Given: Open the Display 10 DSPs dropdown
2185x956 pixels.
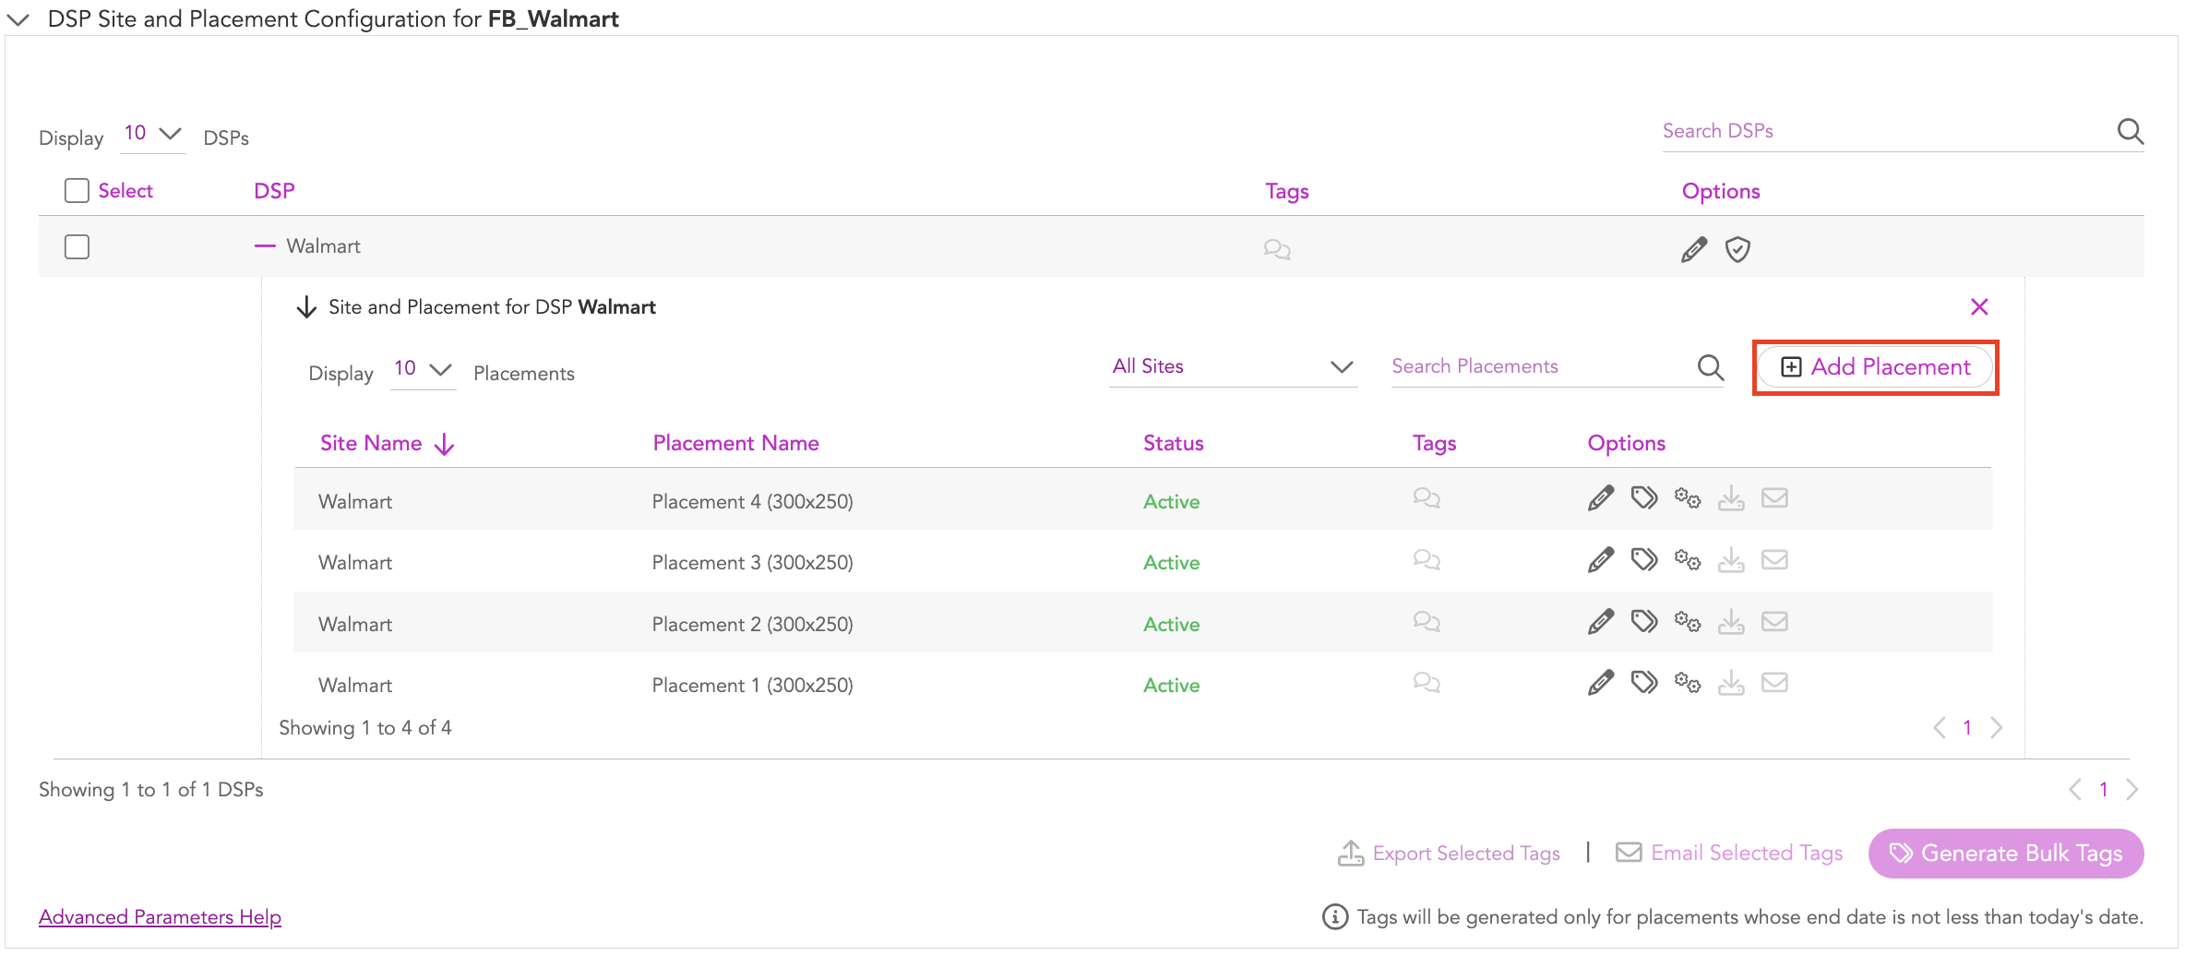Looking at the screenshot, I should (x=153, y=134).
